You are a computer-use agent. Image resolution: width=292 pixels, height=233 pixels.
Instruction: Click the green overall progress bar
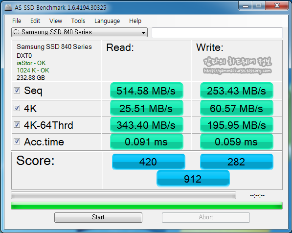[x=147, y=206]
